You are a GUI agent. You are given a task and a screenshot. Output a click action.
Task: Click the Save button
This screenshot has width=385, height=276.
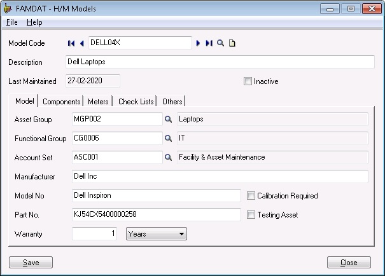click(31, 263)
